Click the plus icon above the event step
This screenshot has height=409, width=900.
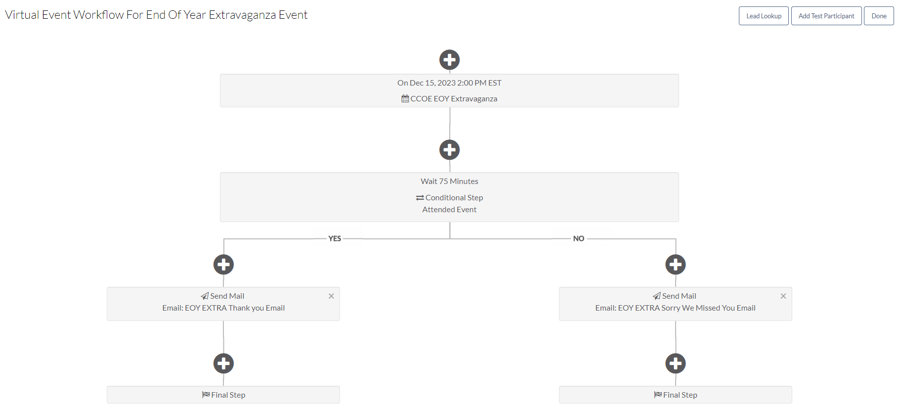point(449,59)
